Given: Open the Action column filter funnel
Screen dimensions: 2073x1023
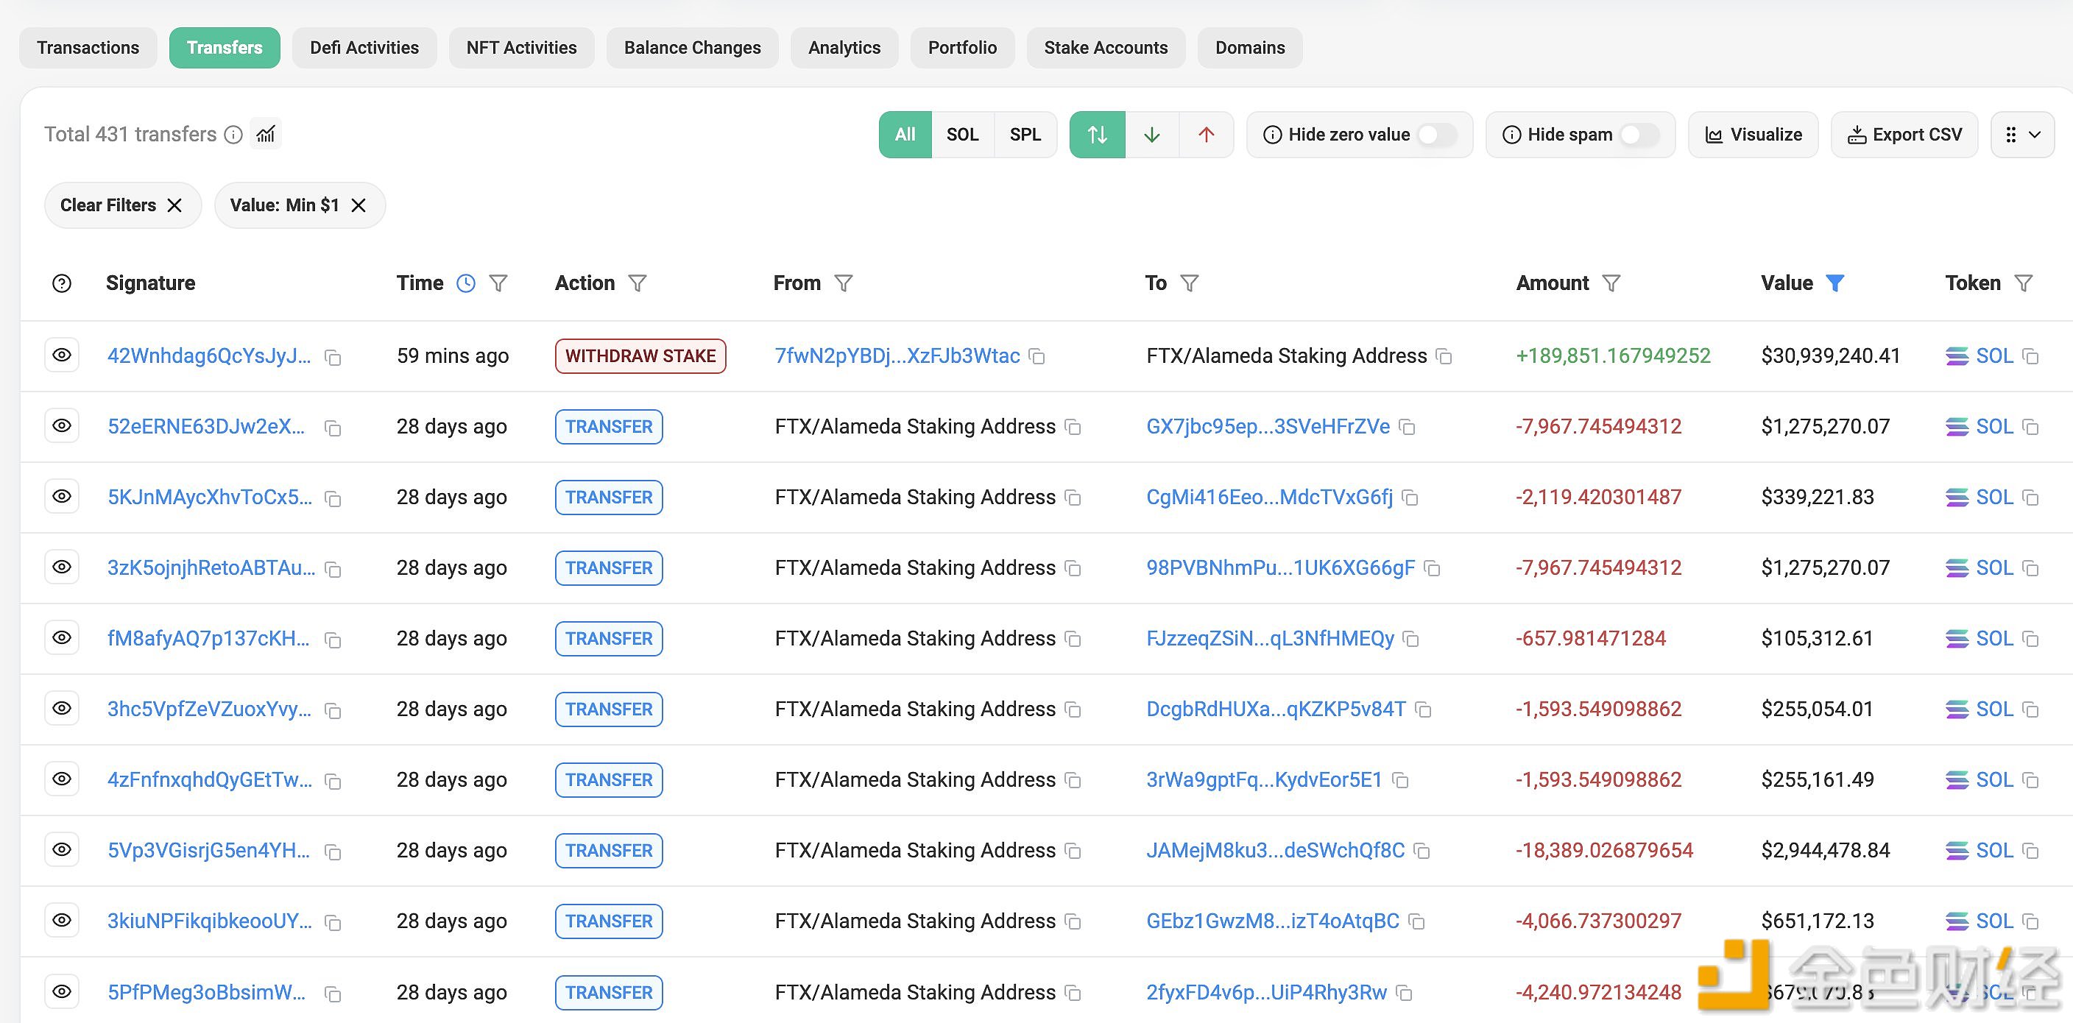Looking at the screenshot, I should click(638, 283).
